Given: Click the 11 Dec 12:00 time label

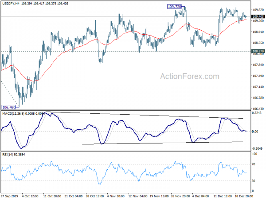Looking at the screenshot, I should click(223, 196).
